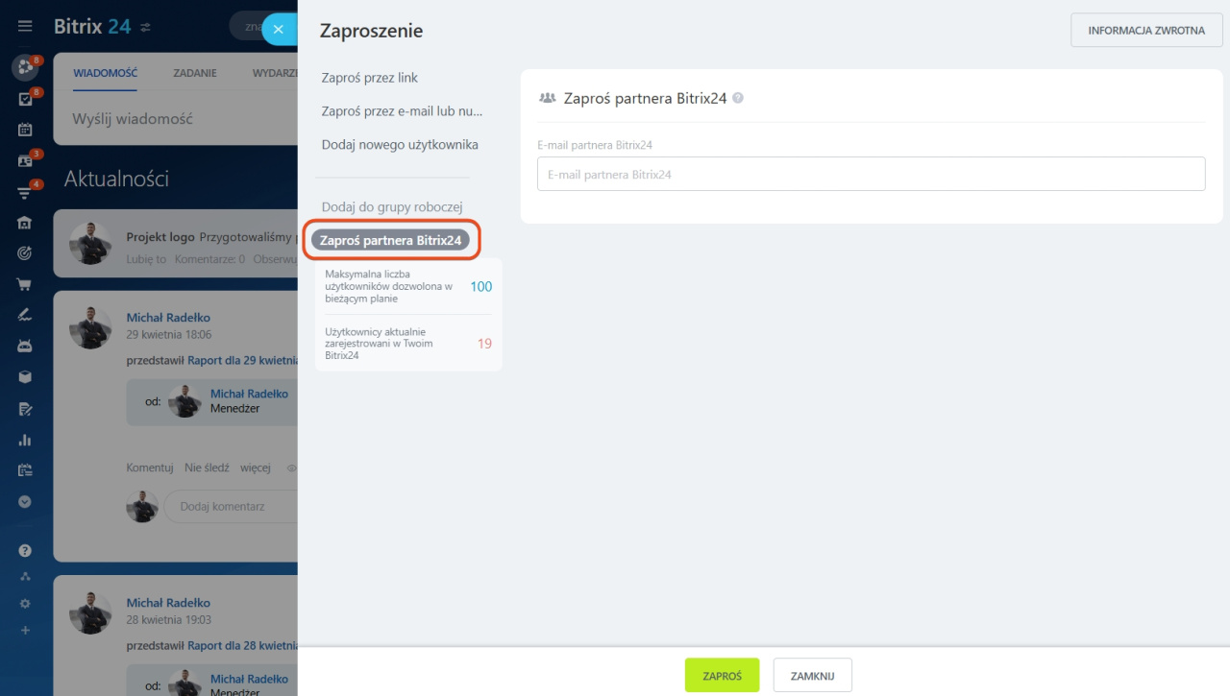
Task: Select Dodaj do grupy roboczej option
Action: [x=392, y=207]
